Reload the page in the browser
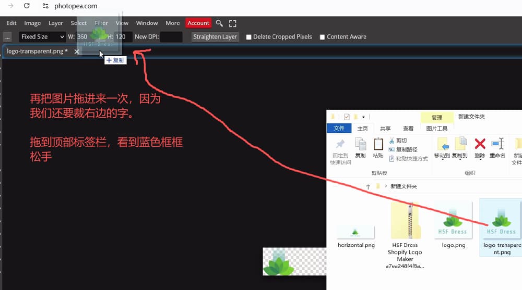The image size is (522, 290). [27, 6]
